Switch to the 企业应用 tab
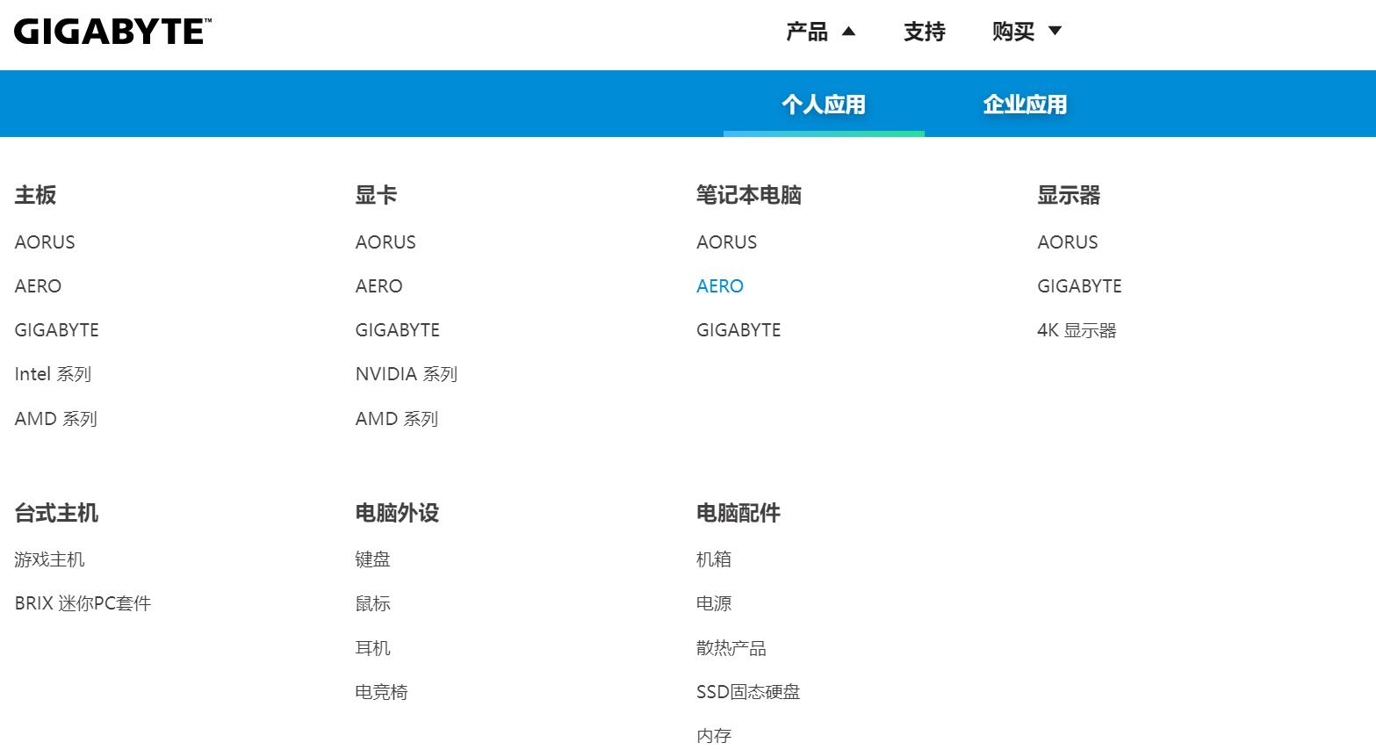 (x=1024, y=103)
